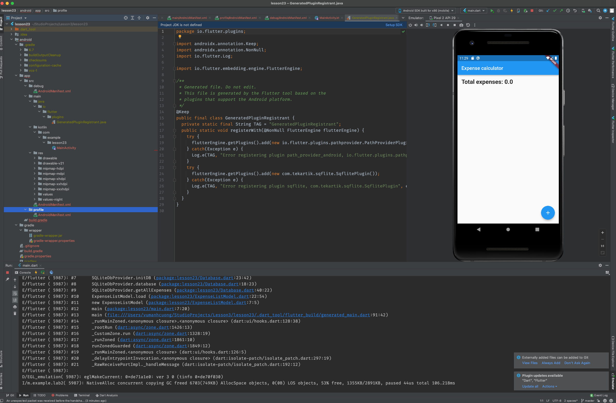Open Flutter hot reload lightning bolt icon
The width and height of the screenshot is (616, 403).
coord(512,11)
